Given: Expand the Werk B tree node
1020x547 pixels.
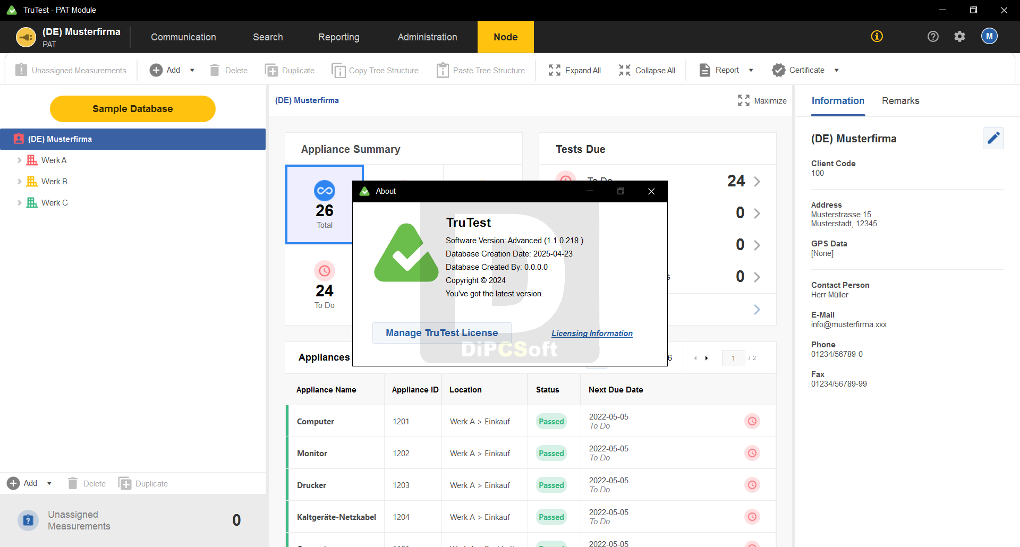Looking at the screenshot, I should [x=19, y=182].
